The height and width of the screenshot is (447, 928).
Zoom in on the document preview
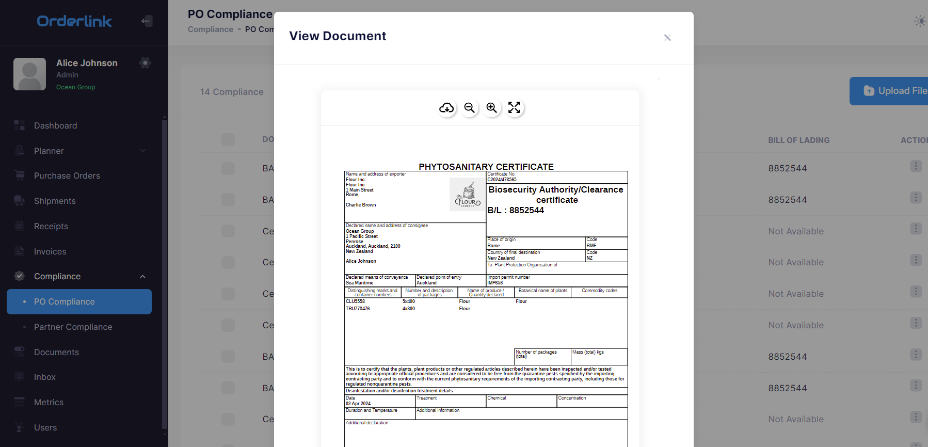tap(492, 108)
